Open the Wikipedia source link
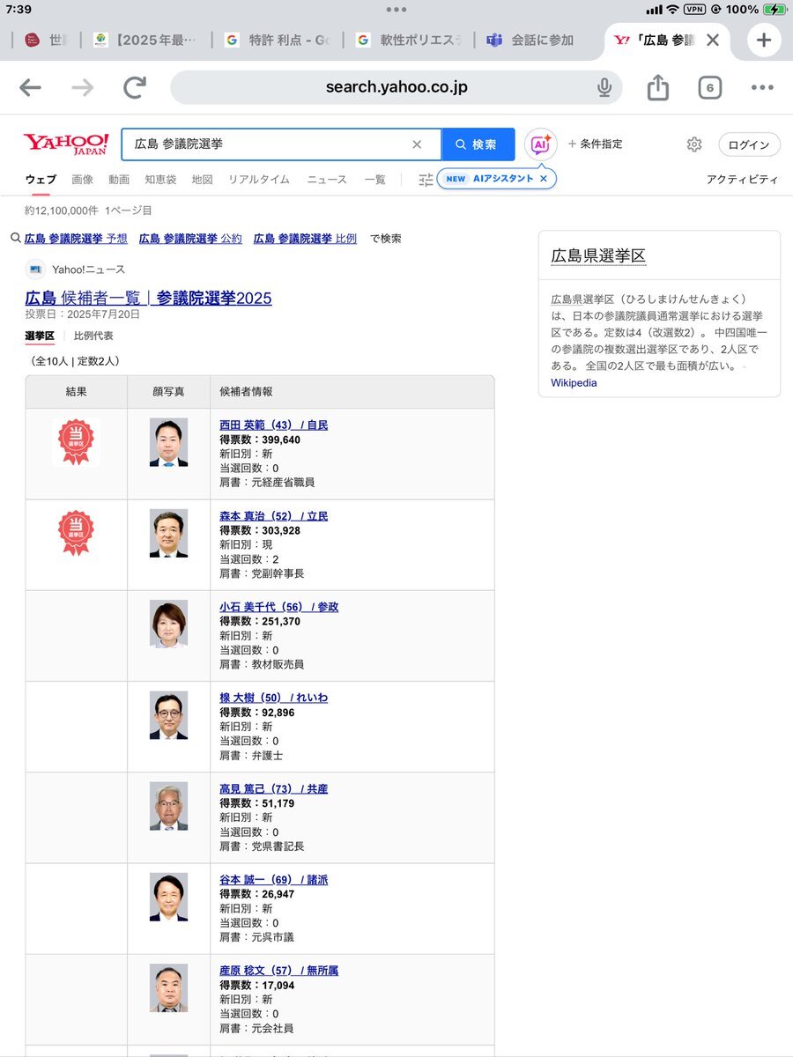This screenshot has height=1057, width=793. tap(574, 383)
